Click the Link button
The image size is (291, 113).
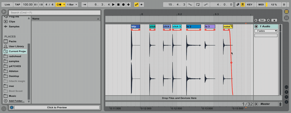click(x=7, y=5)
